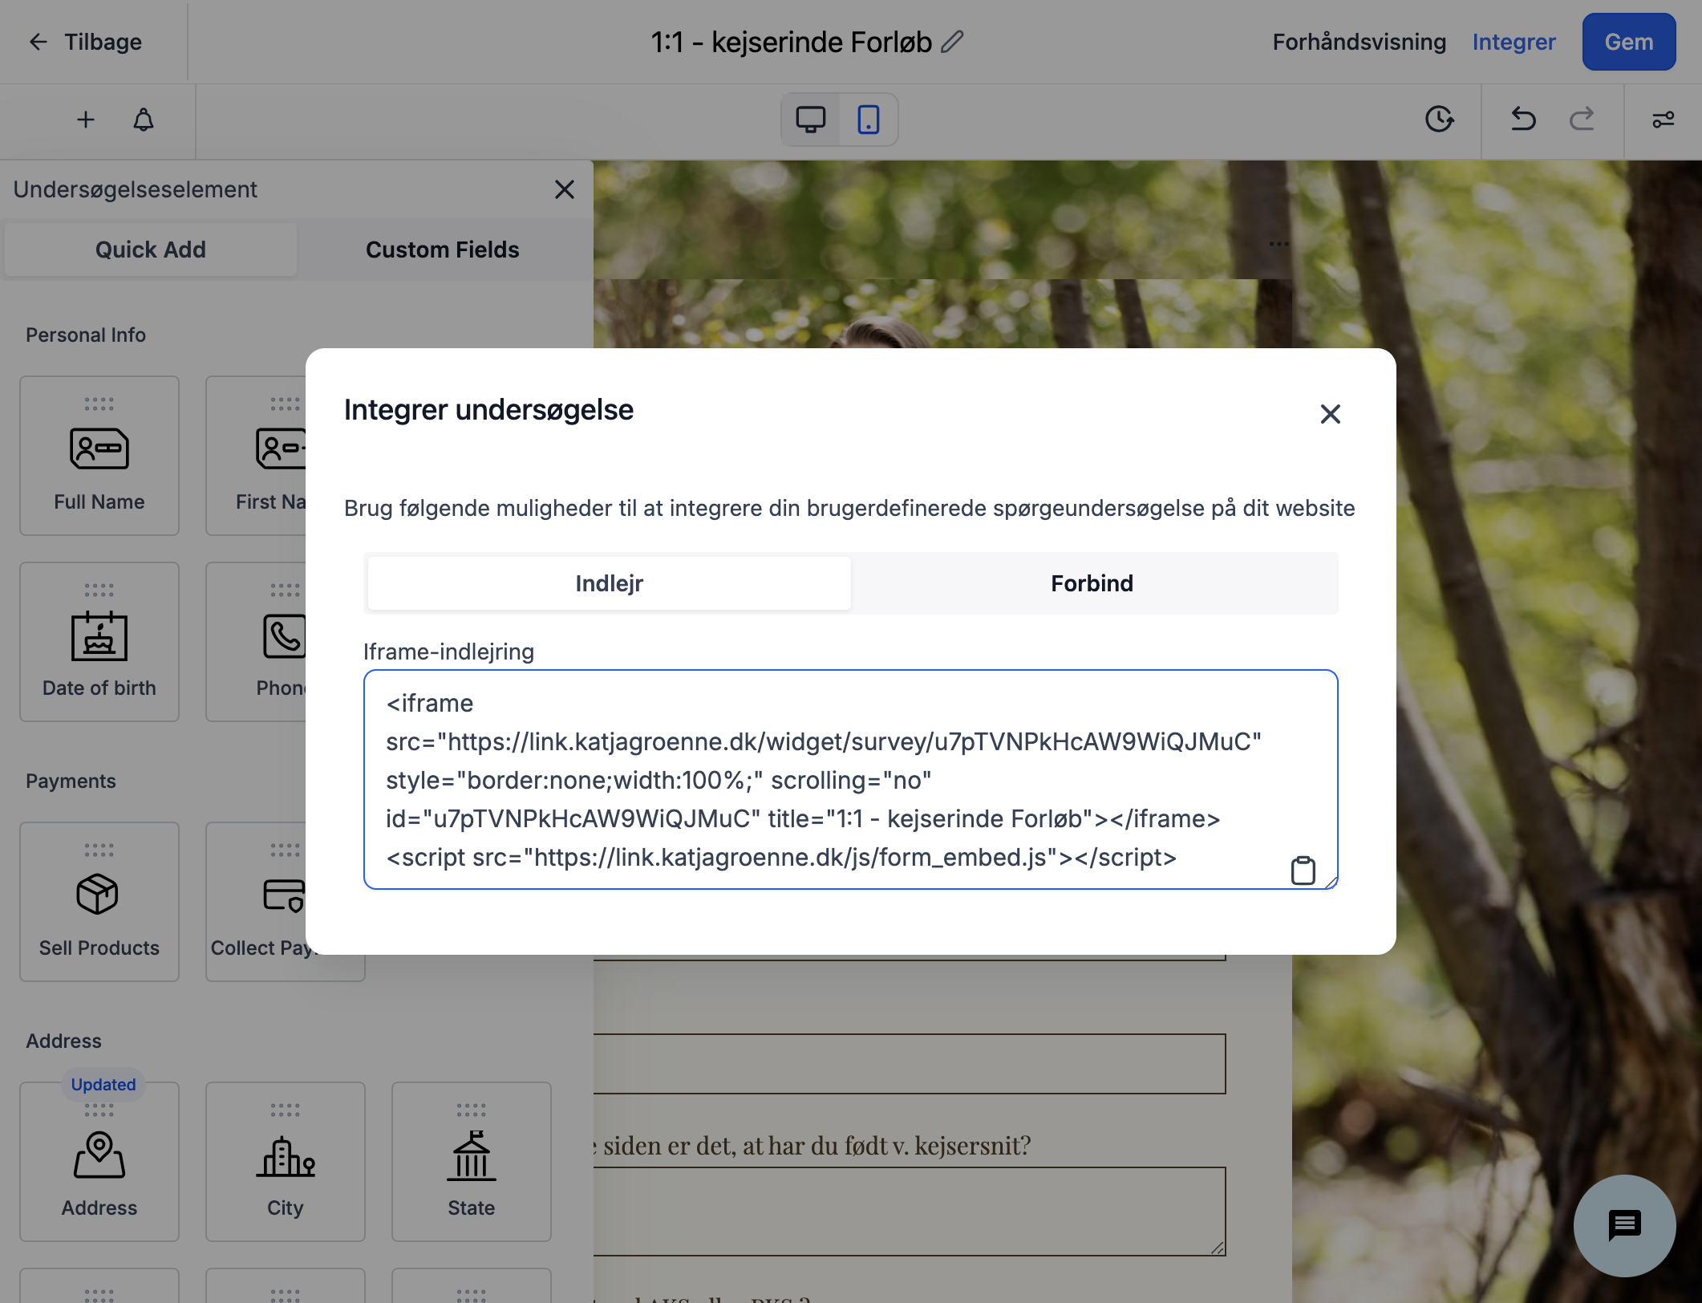This screenshot has height=1303, width=1702.
Task: Close the Integrer undersøgelse dialog
Action: coord(1331,414)
